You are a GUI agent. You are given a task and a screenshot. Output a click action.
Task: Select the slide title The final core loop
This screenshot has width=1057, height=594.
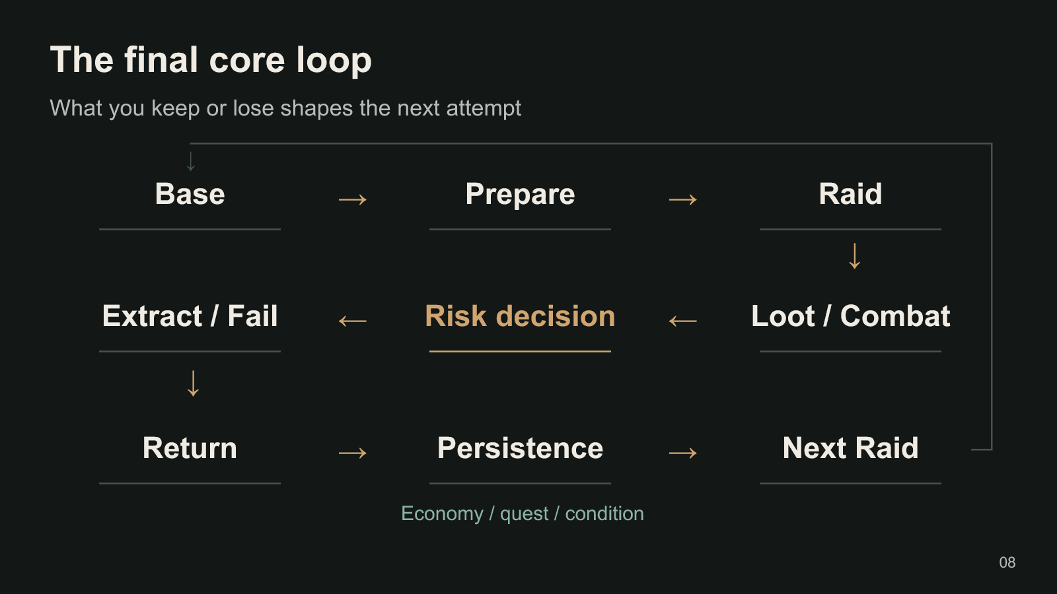(211, 60)
